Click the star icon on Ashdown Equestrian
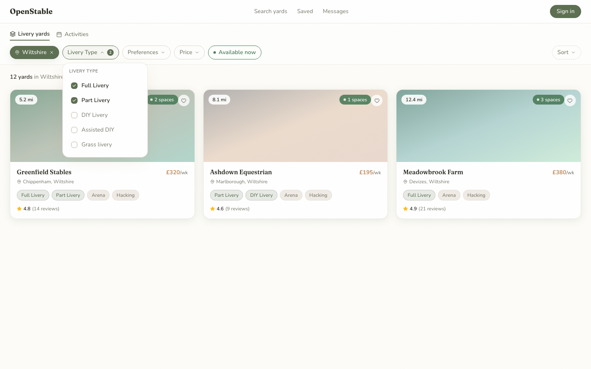Viewport: 591px width, 369px height. pyautogui.click(x=213, y=209)
